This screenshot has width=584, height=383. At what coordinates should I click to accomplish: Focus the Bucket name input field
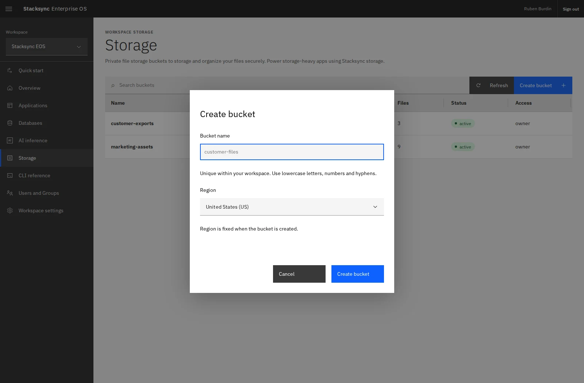pos(292,152)
